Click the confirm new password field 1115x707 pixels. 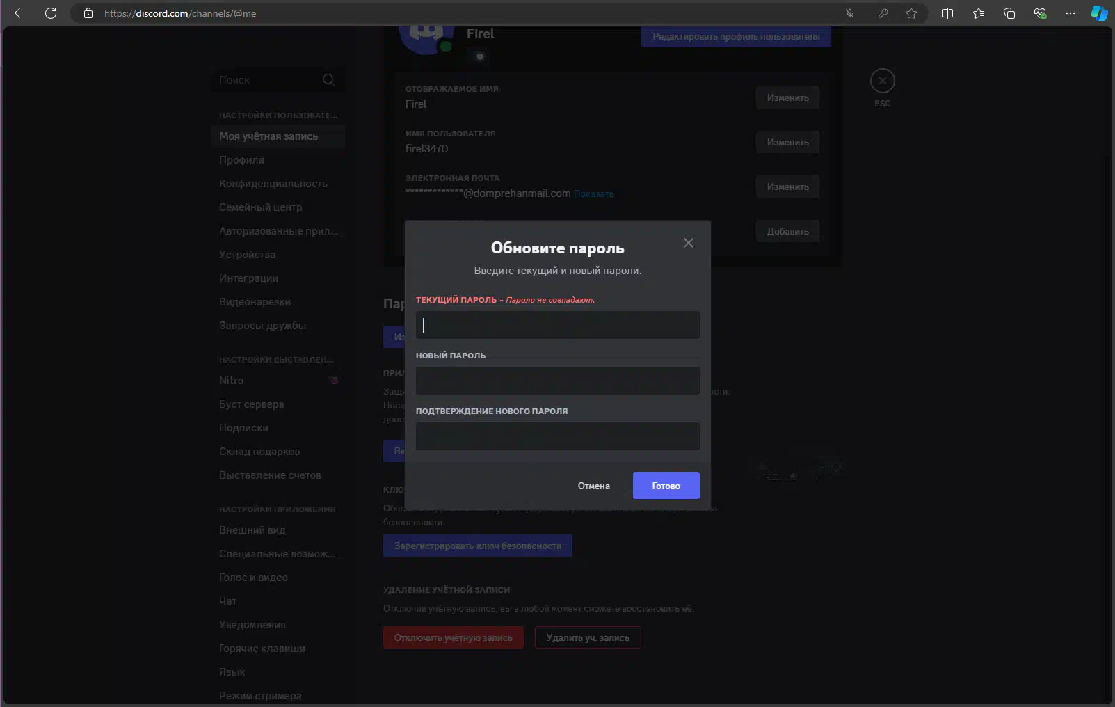[x=557, y=436]
